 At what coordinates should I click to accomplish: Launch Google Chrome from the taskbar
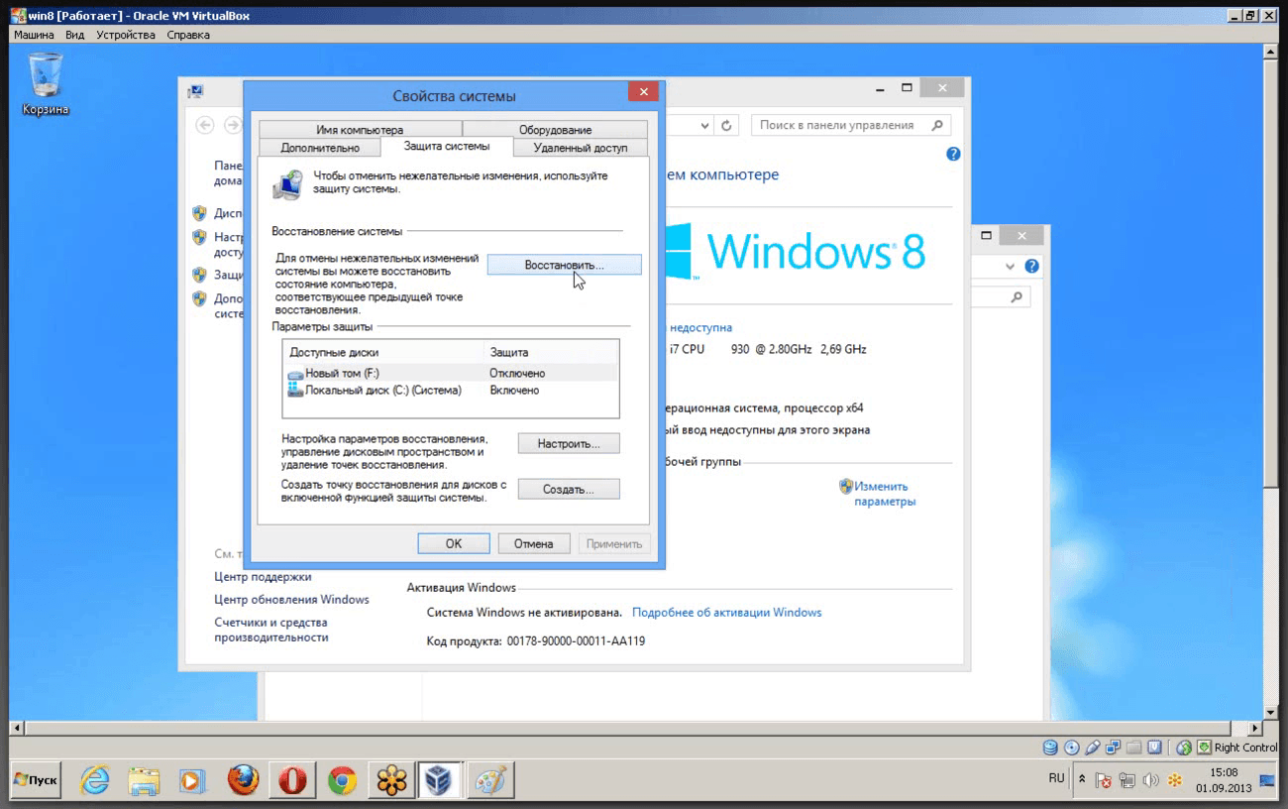point(342,780)
